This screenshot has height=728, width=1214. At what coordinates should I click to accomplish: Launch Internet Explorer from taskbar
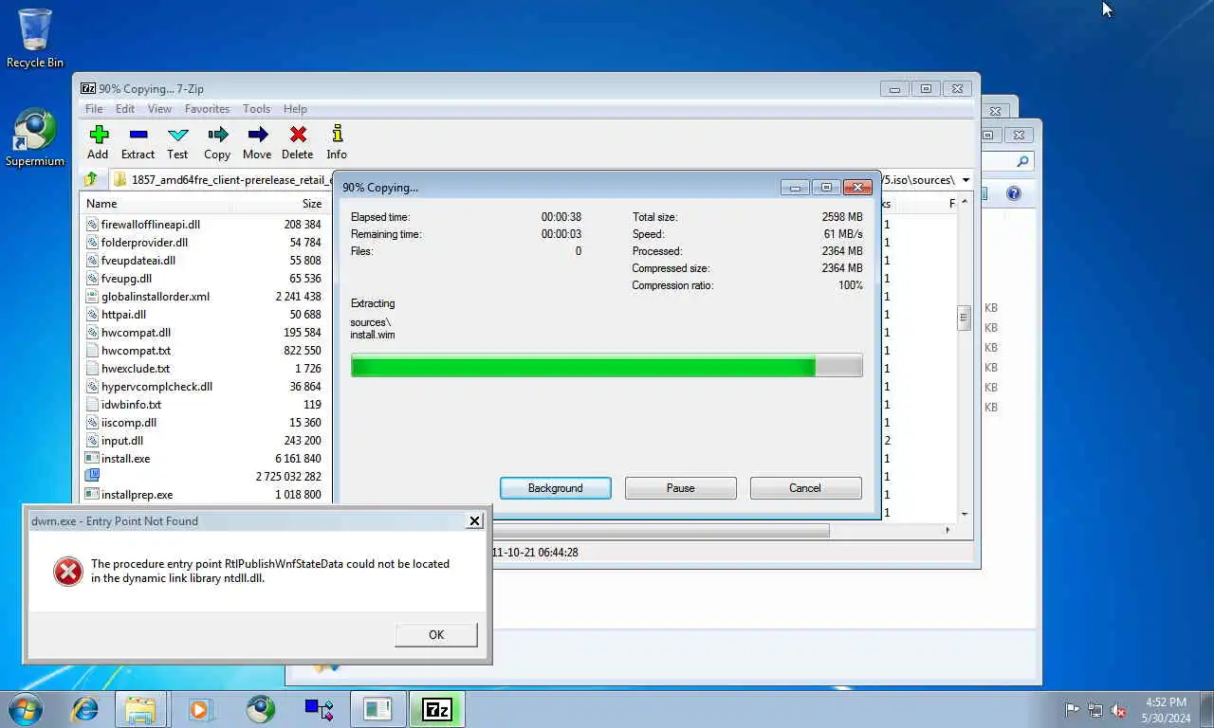click(85, 709)
